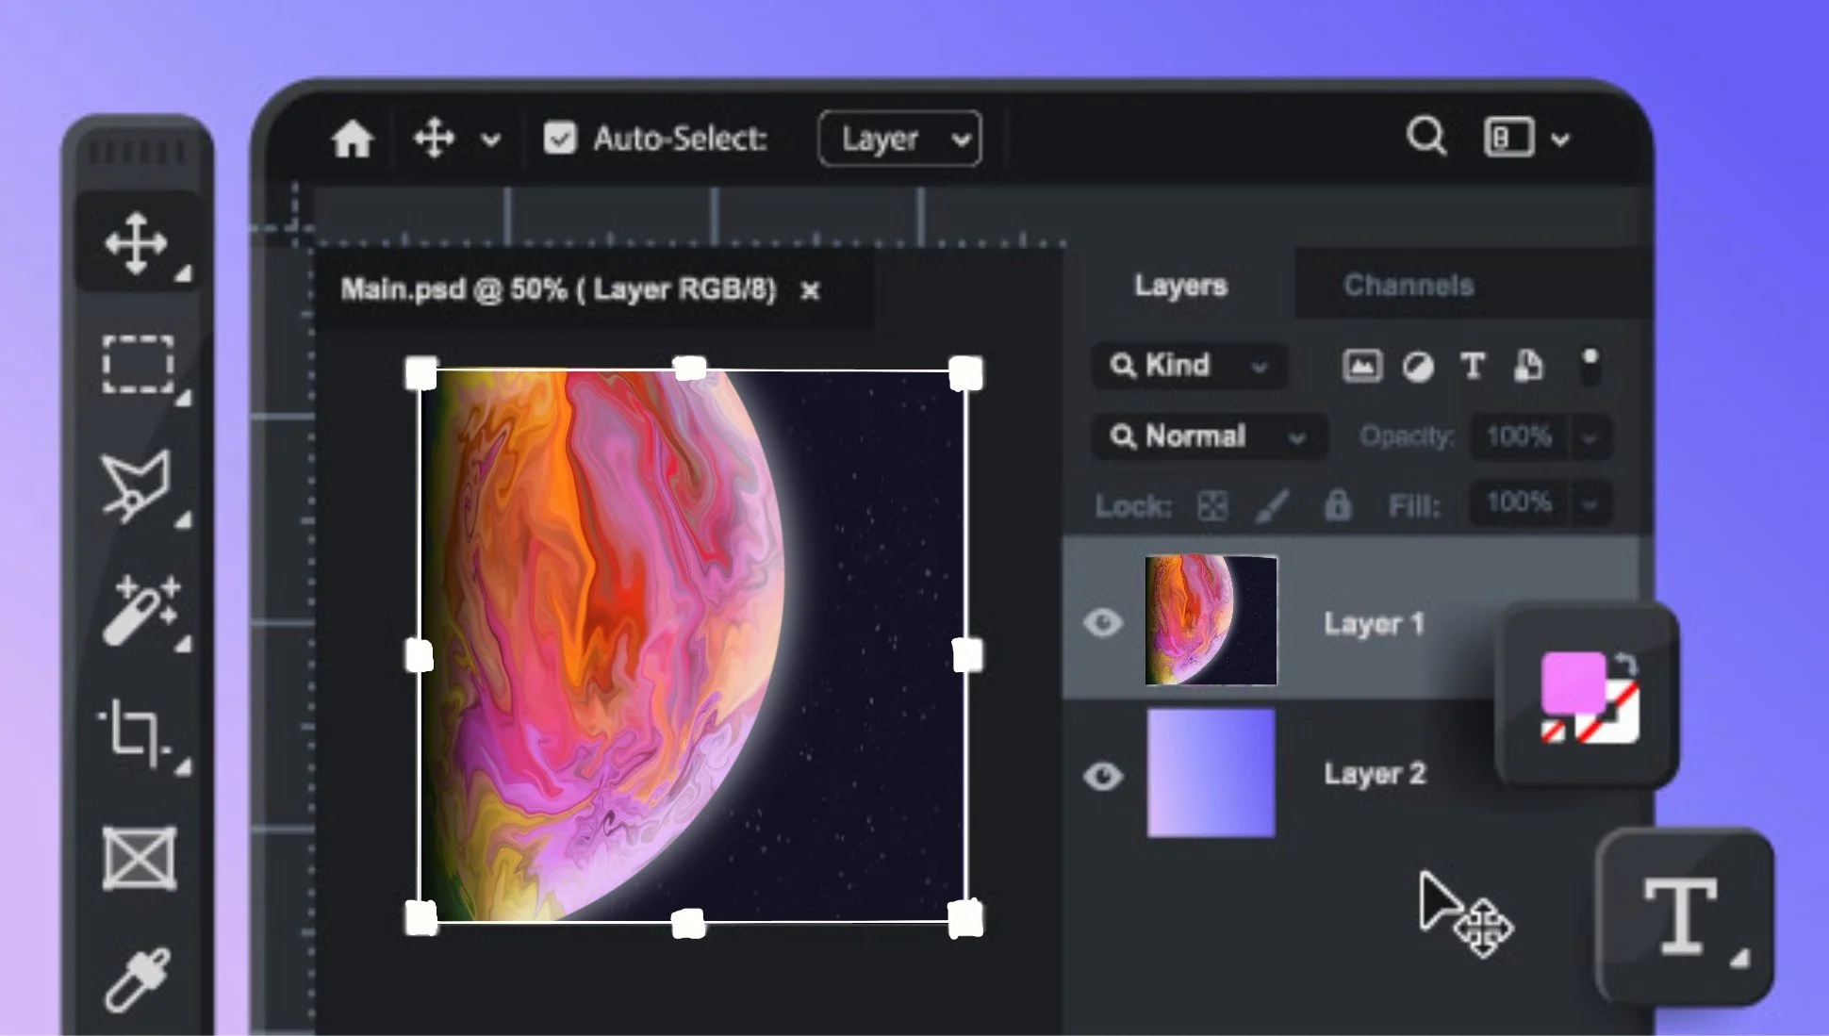Image resolution: width=1829 pixels, height=1036 pixels.
Task: Select the floating Type tool
Action: (1680, 914)
